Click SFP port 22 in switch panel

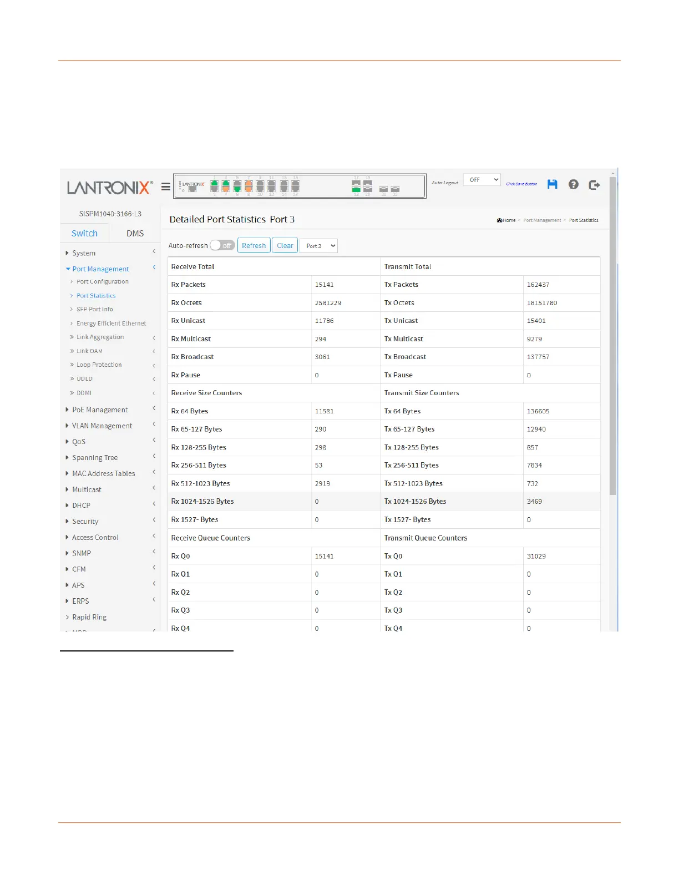tap(395, 189)
